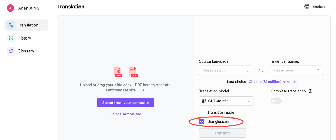Click the Anan XING avatar
Screen dimensions: 336x140
click(x=10, y=8)
